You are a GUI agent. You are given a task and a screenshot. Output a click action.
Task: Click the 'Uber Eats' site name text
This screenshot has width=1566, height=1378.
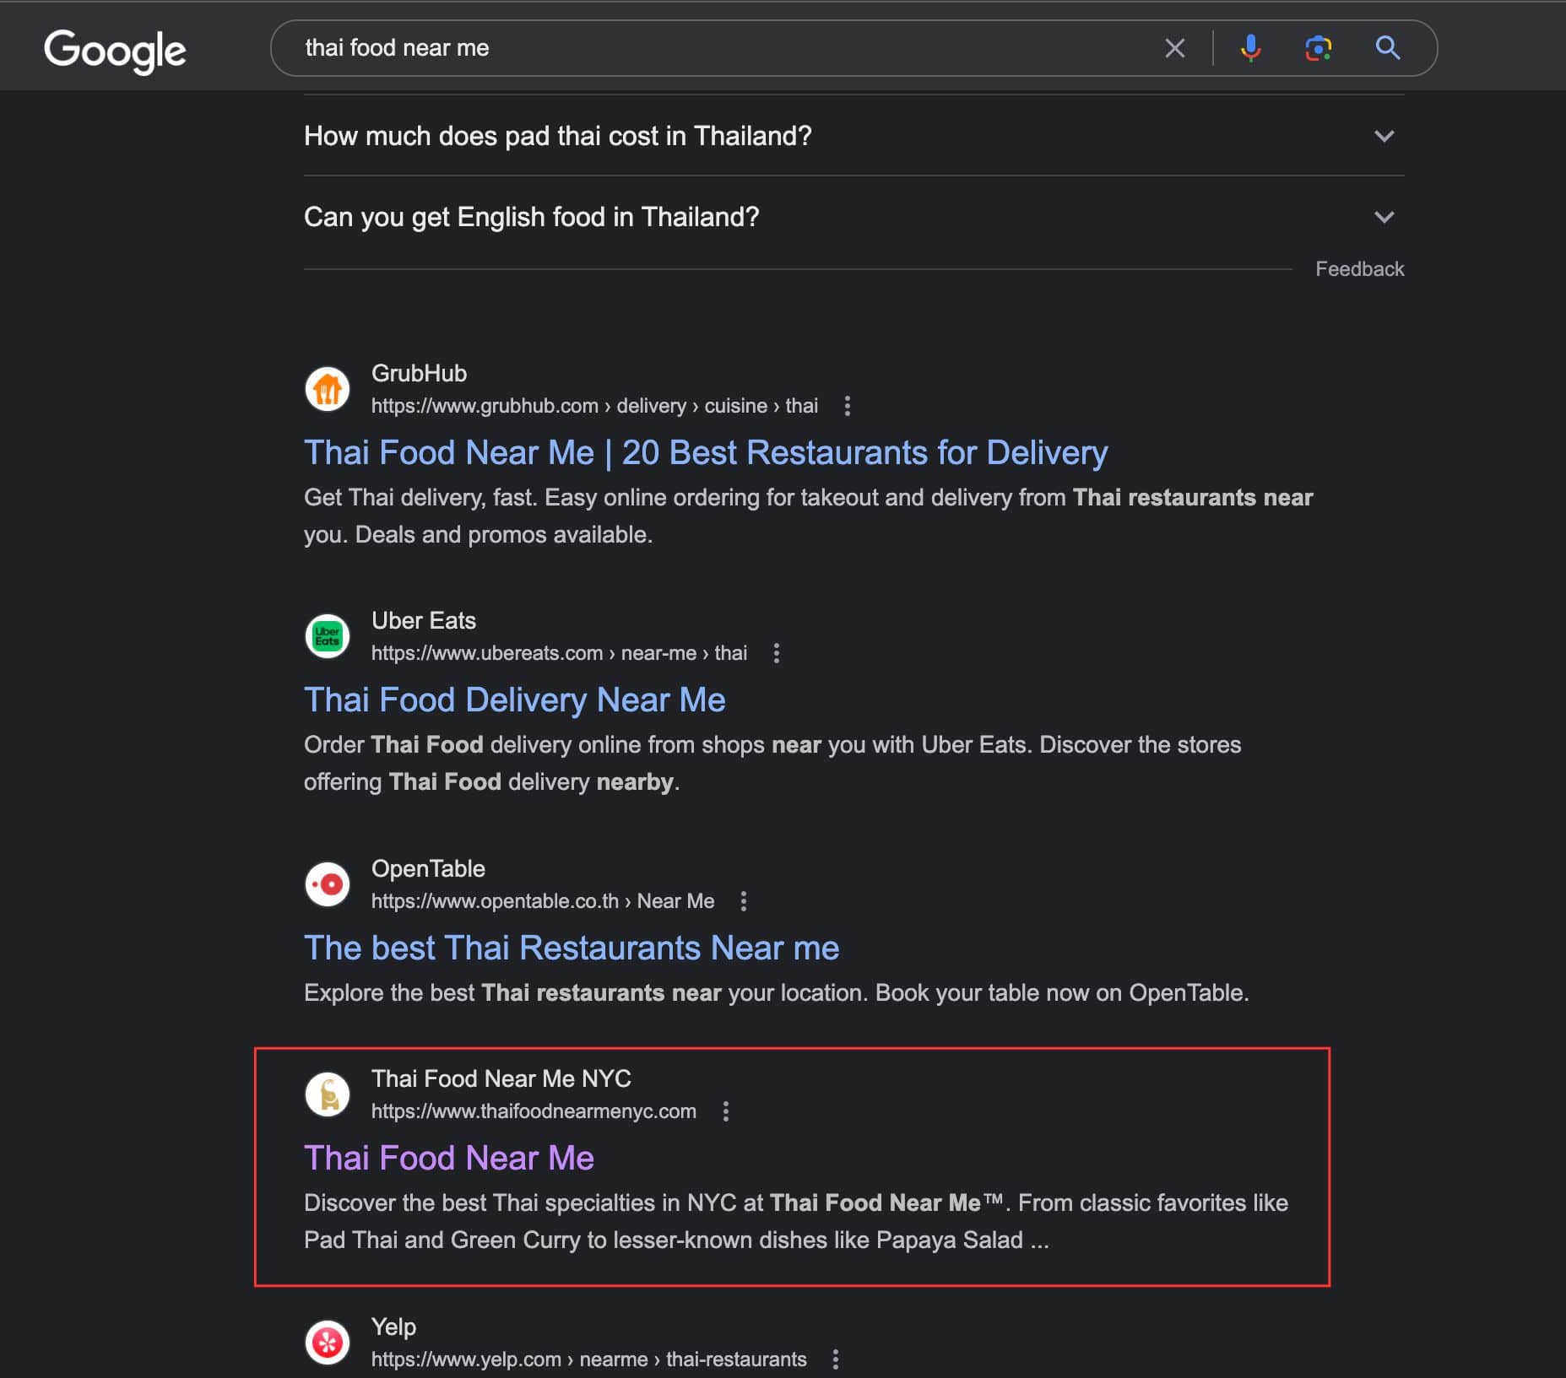pyautogui.click(x=424, y=620)
